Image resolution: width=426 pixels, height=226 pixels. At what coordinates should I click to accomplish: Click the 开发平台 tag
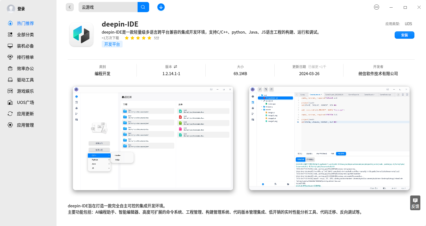click(x=112, y=44)
